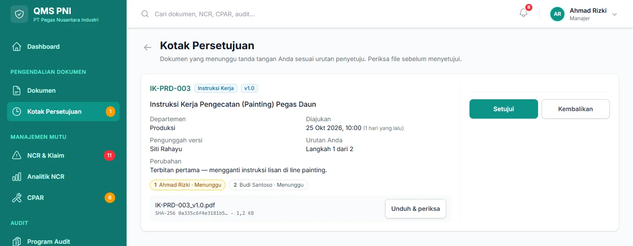Screen dimensions: 633x246
Task: Click the red notification count badge 6
Action: point(528,7)
